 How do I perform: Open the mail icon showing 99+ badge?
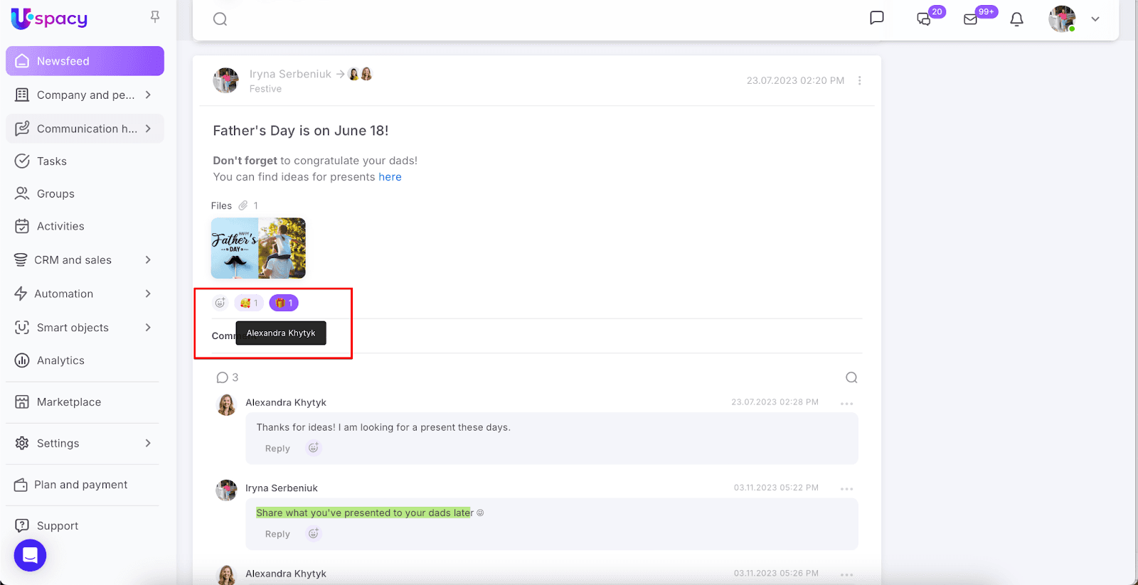(971, 19)
